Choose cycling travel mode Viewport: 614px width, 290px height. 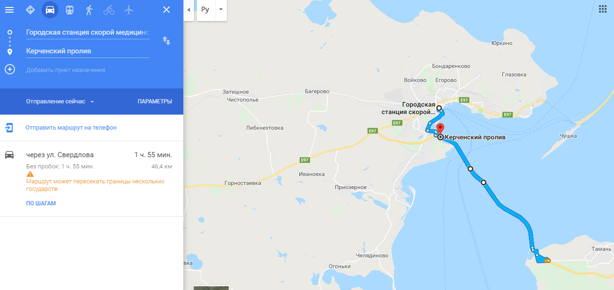pyautogui.click(x=109, y=10)
